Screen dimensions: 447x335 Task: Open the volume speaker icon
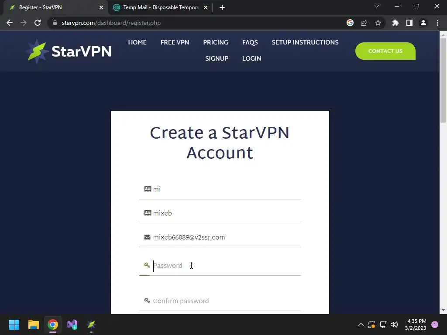tap(394, 325)
